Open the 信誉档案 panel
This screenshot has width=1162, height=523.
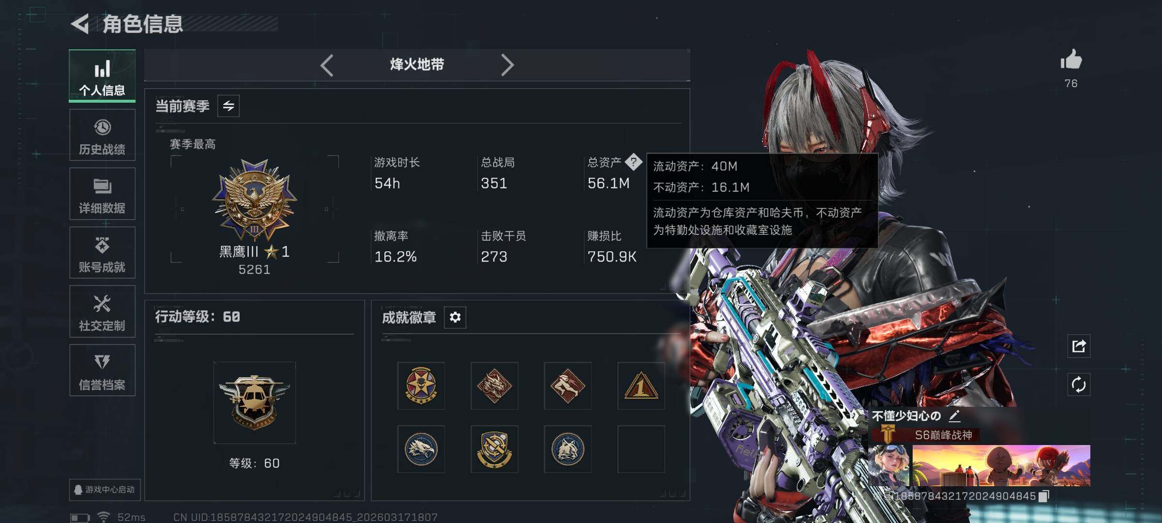[x=102, y=370]
